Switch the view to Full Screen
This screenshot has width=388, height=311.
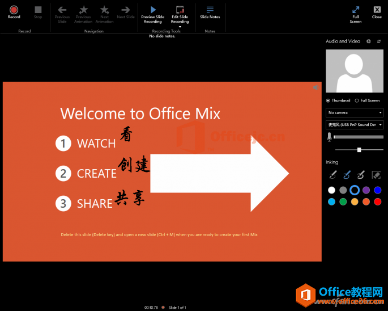pos(356,14)
